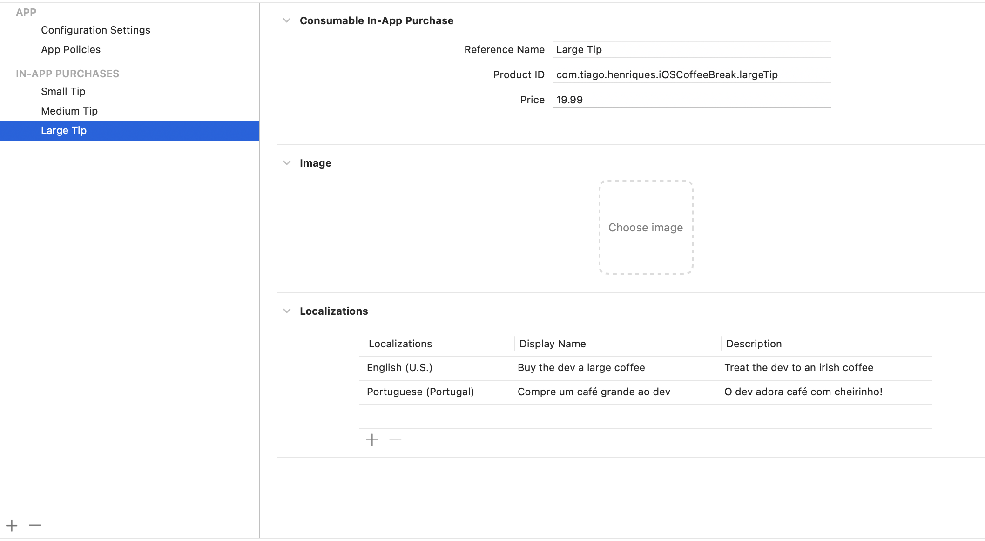Edit the Price field
985x541 pixels.
tap(692, 100)
